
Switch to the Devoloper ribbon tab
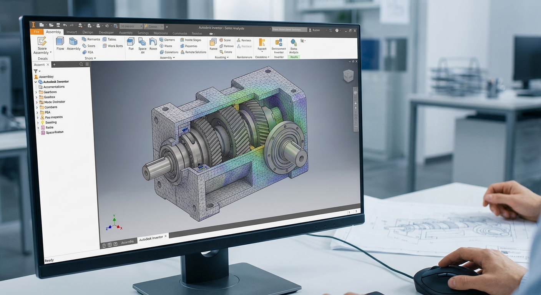point(106,33)
